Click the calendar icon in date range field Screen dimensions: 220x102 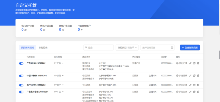click(x=172, y=47)
